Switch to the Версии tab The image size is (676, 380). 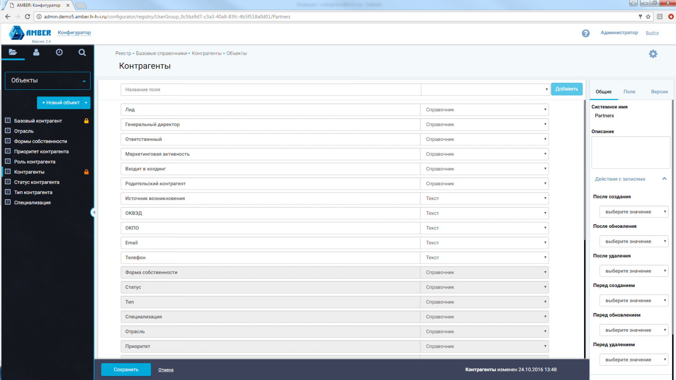[659, 92]
